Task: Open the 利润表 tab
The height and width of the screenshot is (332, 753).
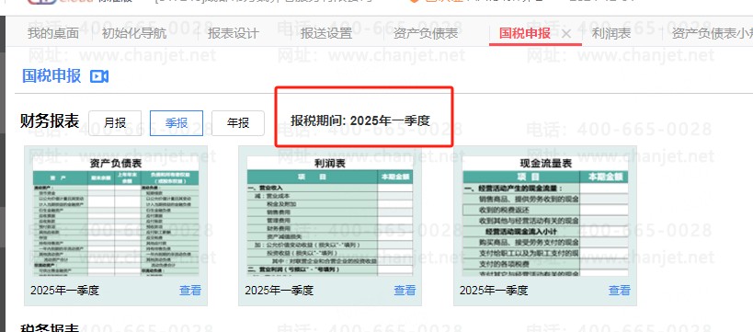Action: coord(610,33)
